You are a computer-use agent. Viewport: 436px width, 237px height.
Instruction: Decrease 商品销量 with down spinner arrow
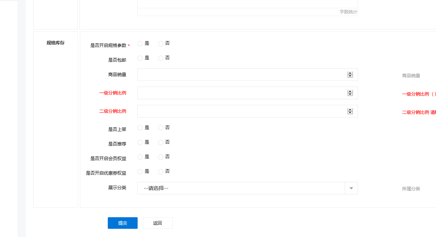350,76
